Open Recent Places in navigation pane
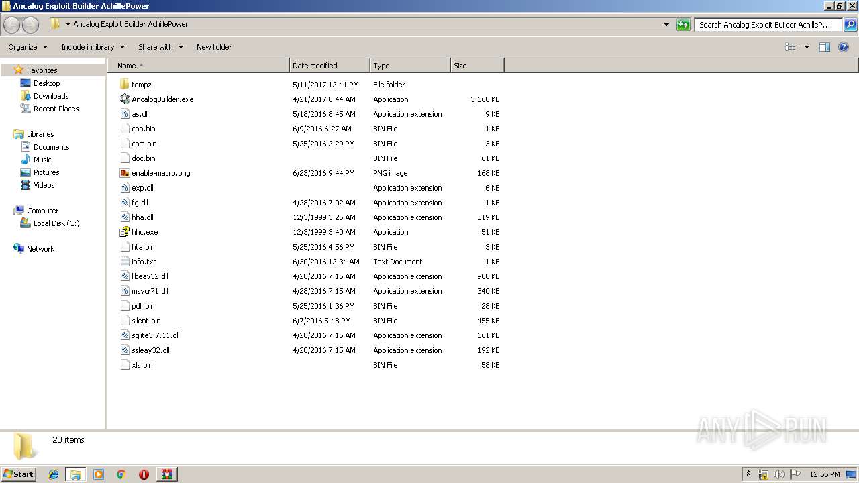This screenshot has height=483, width=859. coord(56,109)
